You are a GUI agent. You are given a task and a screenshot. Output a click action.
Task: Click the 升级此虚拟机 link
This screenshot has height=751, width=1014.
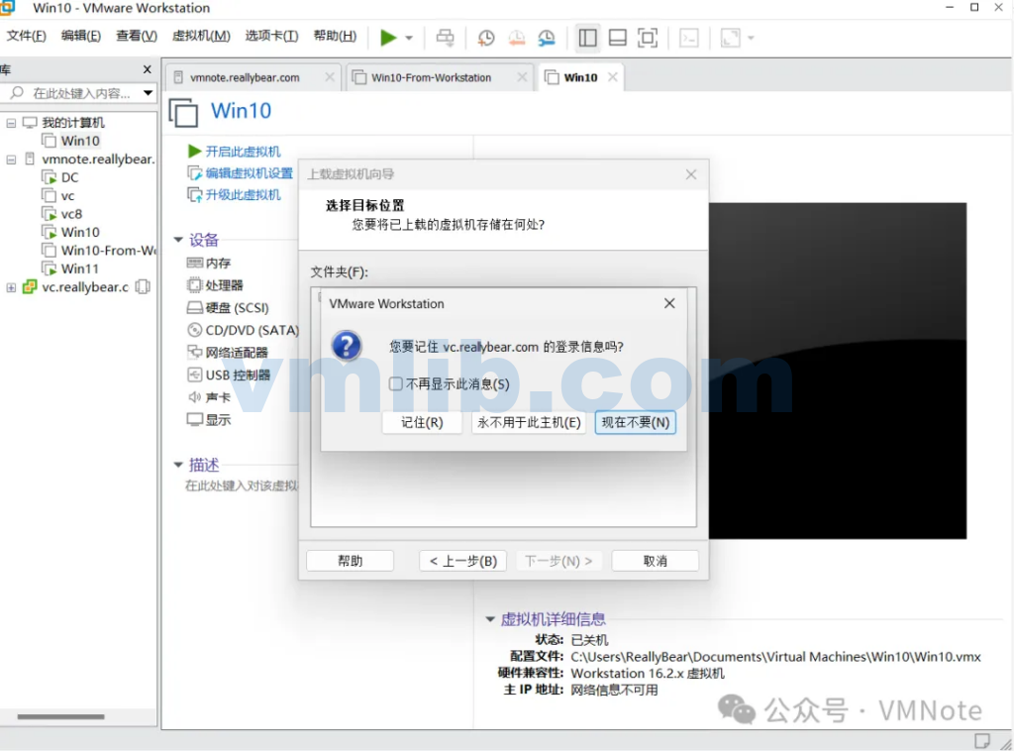pos(243,195)
